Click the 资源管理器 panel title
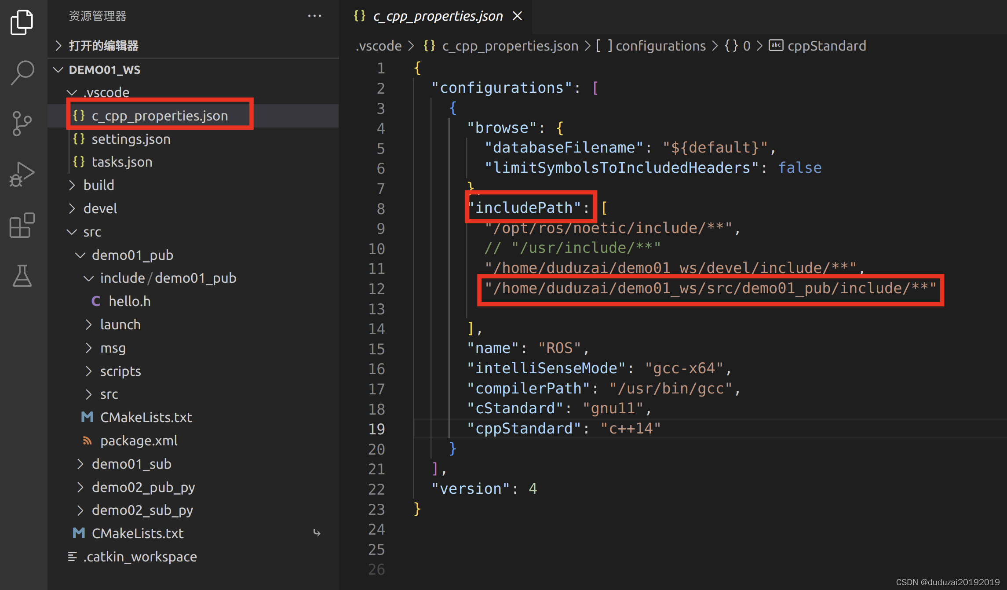The width and height of the screenshot is (1007, 590). pos(98,16)
